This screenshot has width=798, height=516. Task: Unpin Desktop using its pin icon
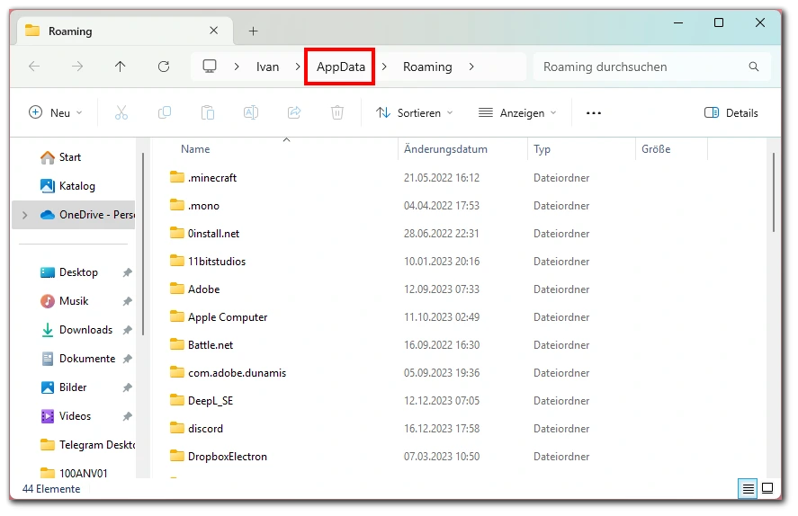click(127, 272)
